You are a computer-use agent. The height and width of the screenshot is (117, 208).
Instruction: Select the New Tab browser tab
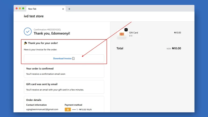point(46,9)
